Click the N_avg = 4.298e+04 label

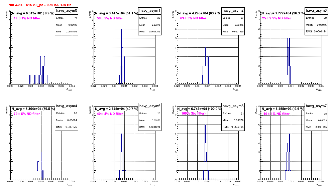tap(200, 13)
